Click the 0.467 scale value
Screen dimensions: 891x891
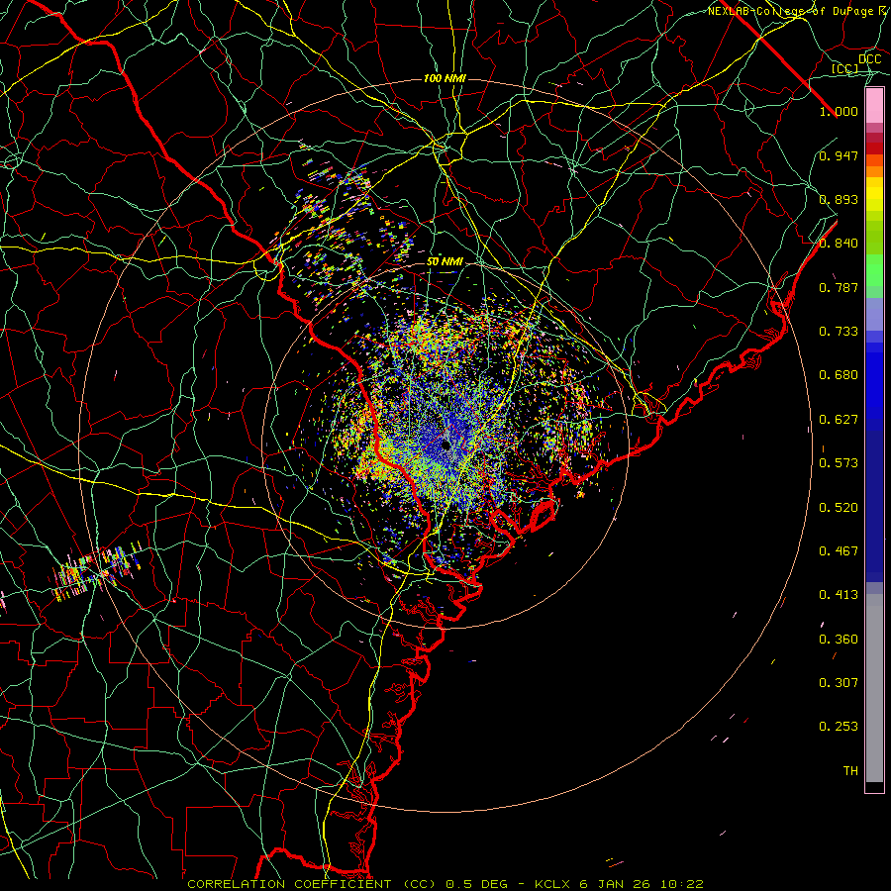pyautogui.click(x=839, y=551)
